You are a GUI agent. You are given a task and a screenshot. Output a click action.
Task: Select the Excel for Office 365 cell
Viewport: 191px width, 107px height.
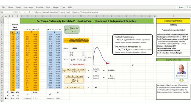pos(173,60)
